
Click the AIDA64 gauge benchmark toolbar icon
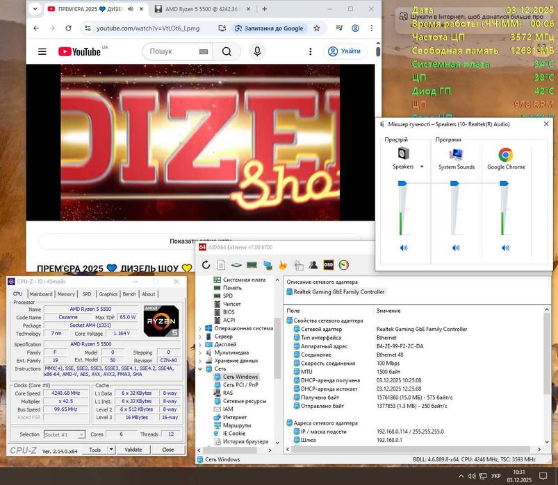tap(344, 265)
